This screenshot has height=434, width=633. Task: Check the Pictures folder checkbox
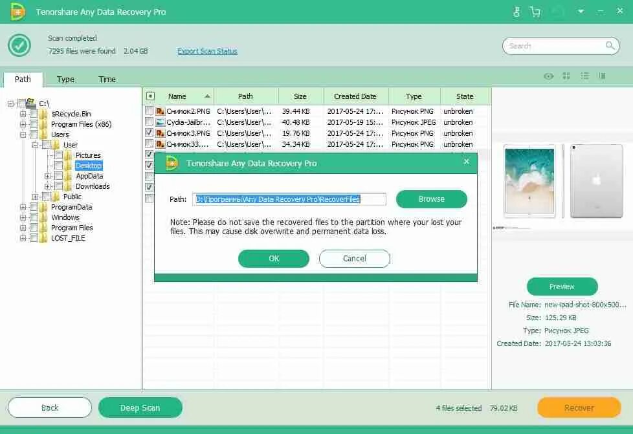pos(58,155)
